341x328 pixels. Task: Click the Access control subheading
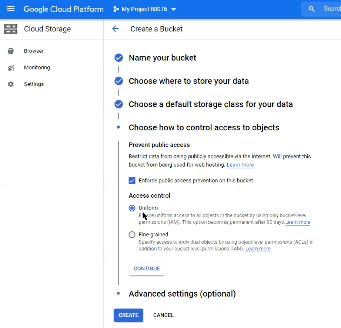point(150,195)
